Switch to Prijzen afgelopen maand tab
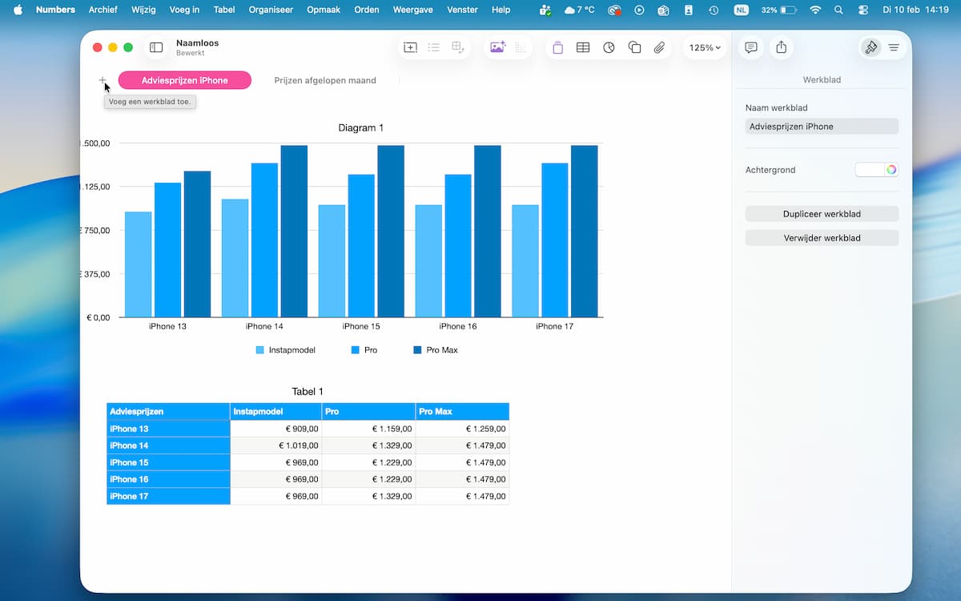Screen dimensions: 961x601 click(324, 80)
